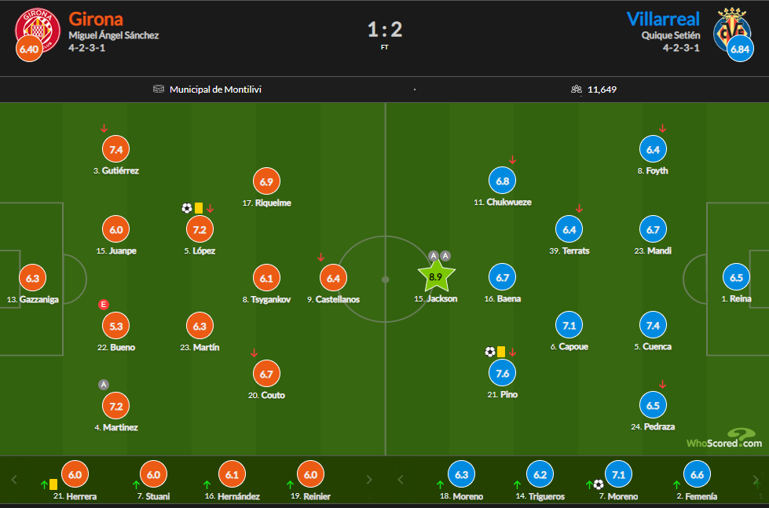Show next Girona substitutes with right chevron
This screenshot has width=769, height=508.
(370, 479)
